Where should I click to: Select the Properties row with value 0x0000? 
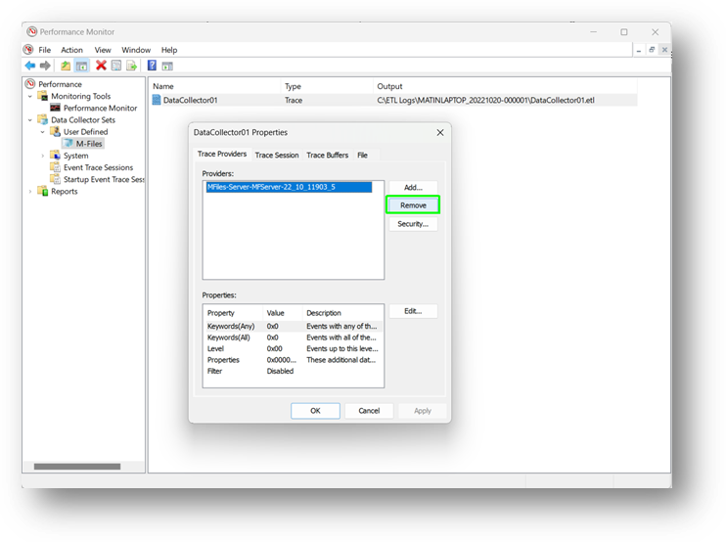click(294, 360)
